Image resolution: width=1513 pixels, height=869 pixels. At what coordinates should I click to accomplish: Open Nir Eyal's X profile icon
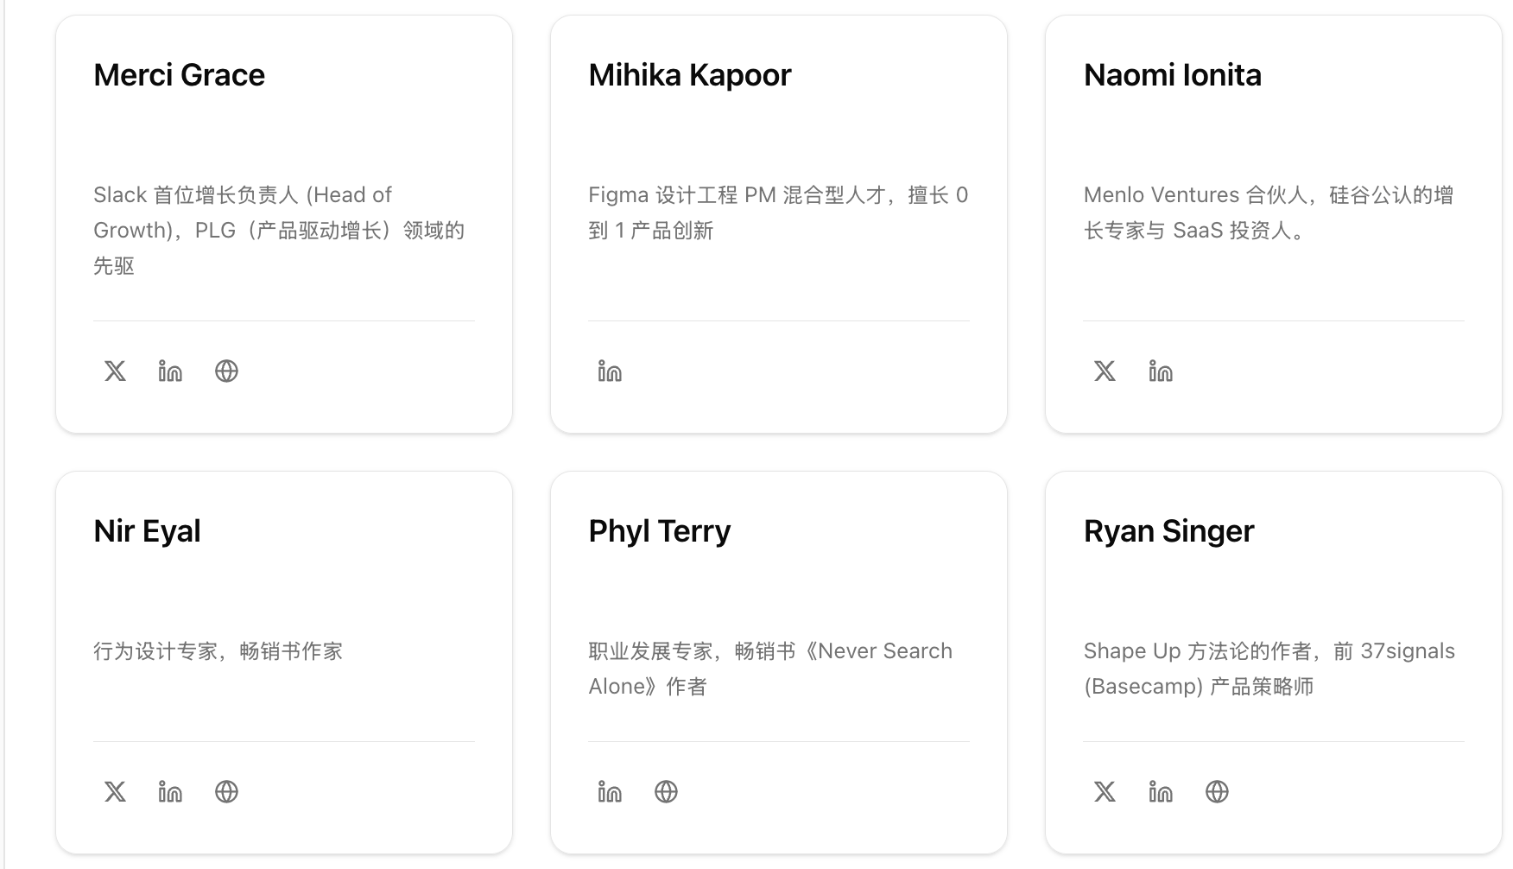115,791
